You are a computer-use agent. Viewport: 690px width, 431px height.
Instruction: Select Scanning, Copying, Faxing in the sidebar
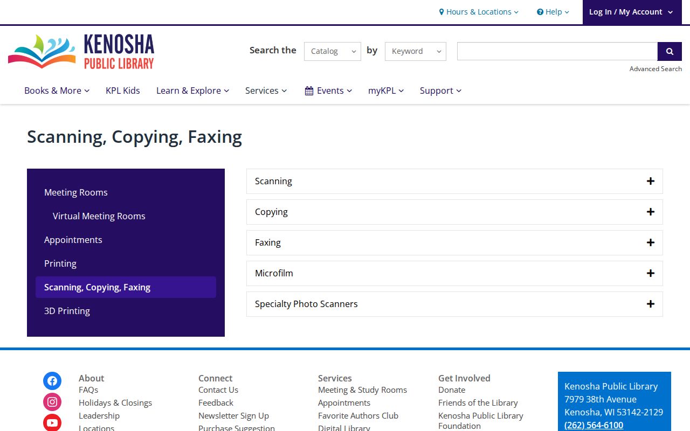pyautogui.click(x=126, y=287)
